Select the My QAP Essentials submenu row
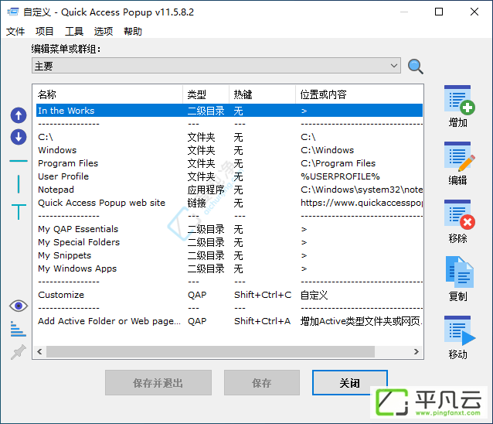The height and width of the screenshot is (424, 493). (229, 229)
